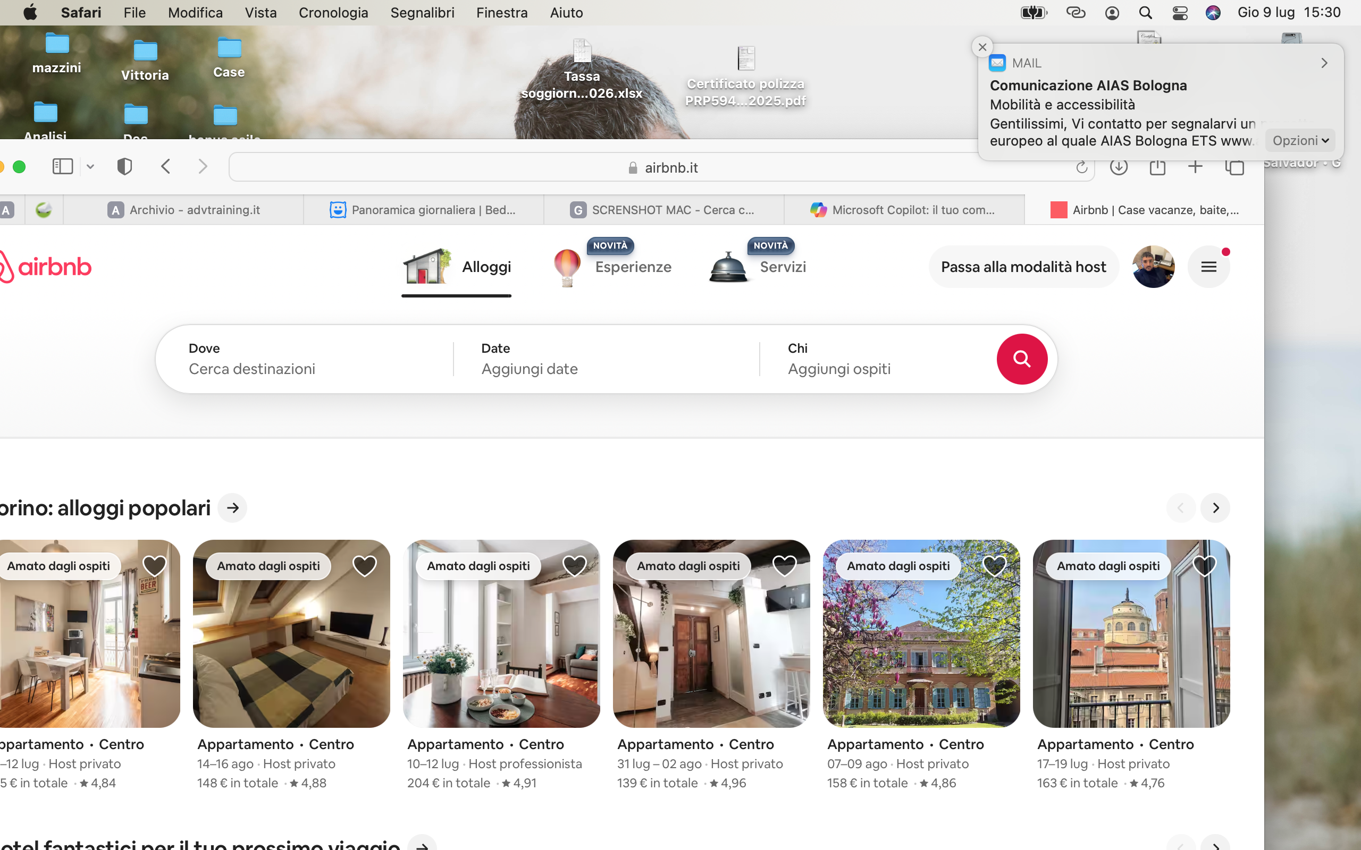
Task: Open 163 € apartment listing photo
Action: tap(1131, 634)
